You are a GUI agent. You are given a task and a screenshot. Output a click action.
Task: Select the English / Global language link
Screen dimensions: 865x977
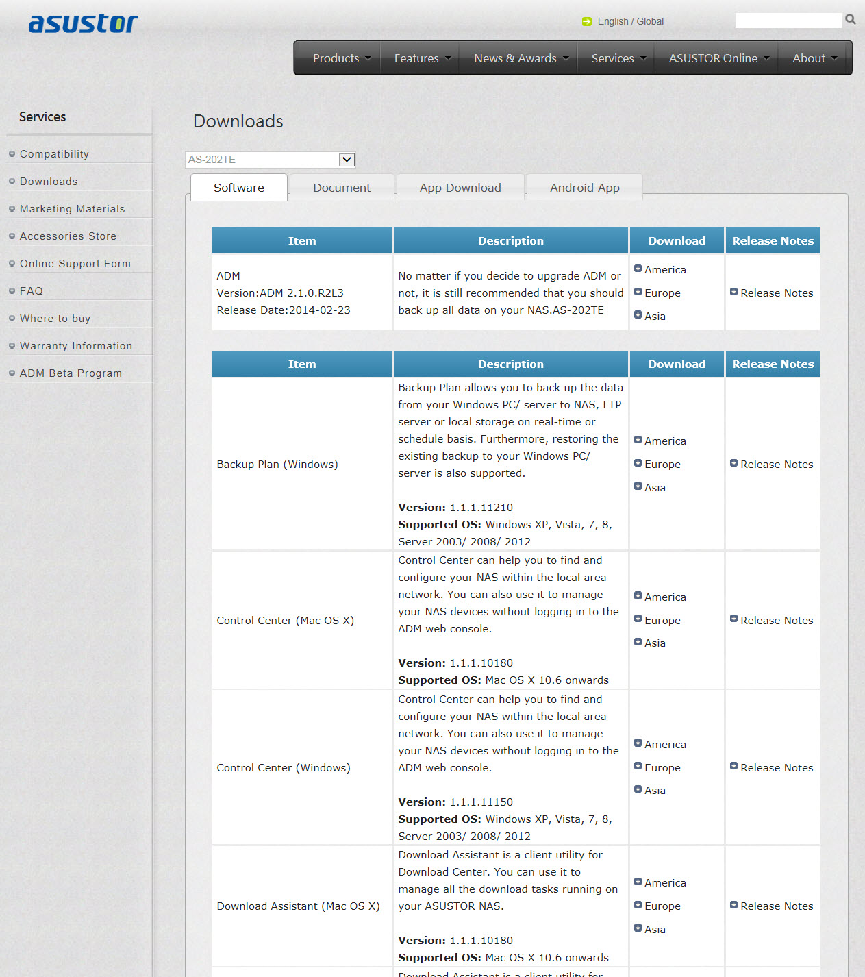tap(631, 21)
